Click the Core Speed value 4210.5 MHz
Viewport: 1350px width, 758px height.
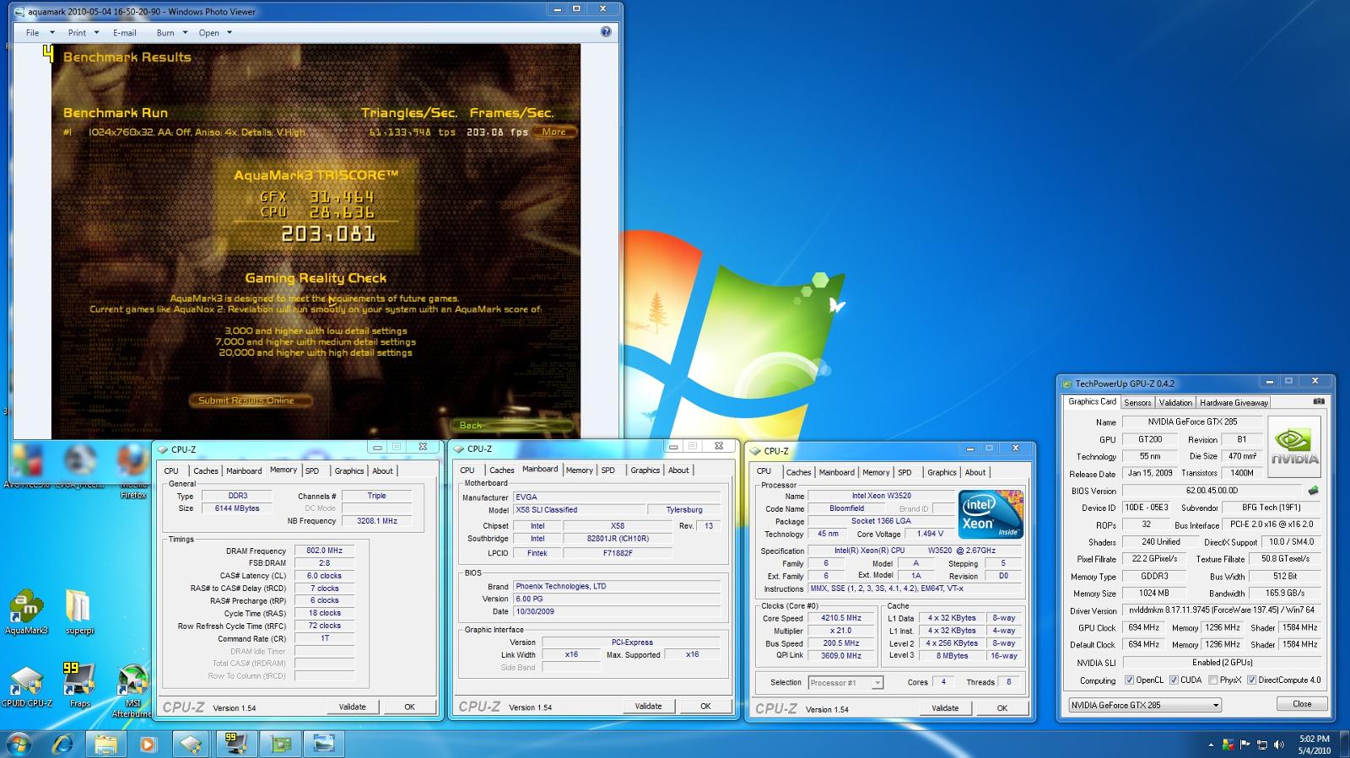[841, 618]
